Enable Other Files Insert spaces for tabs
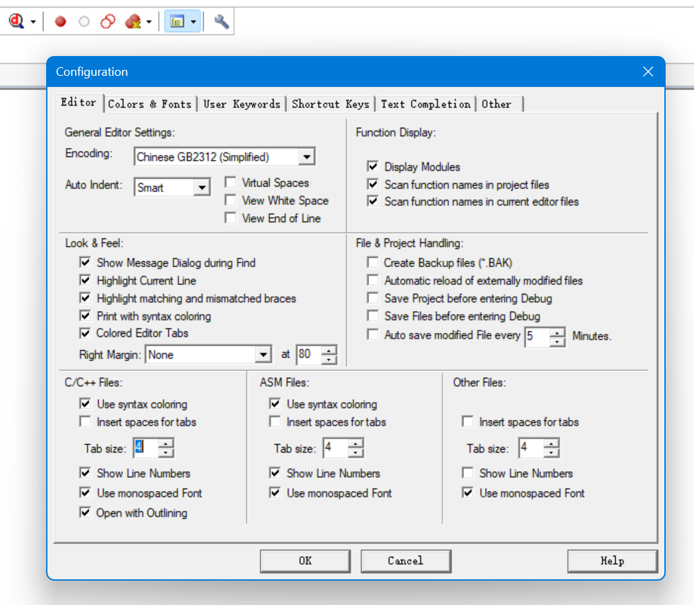Image resolution: width=694 pixels, height=605 pixels. click(468, 421)
